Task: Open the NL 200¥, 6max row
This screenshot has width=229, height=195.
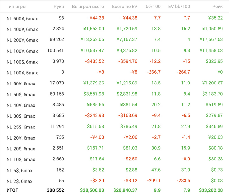Action: pyautogui.click(x=114, y=40)
